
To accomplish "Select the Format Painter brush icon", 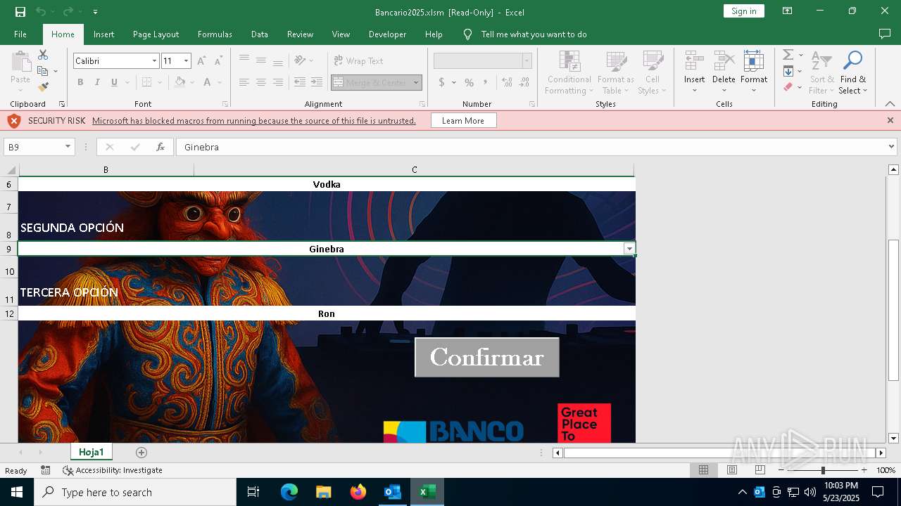I will coord(43,87).
